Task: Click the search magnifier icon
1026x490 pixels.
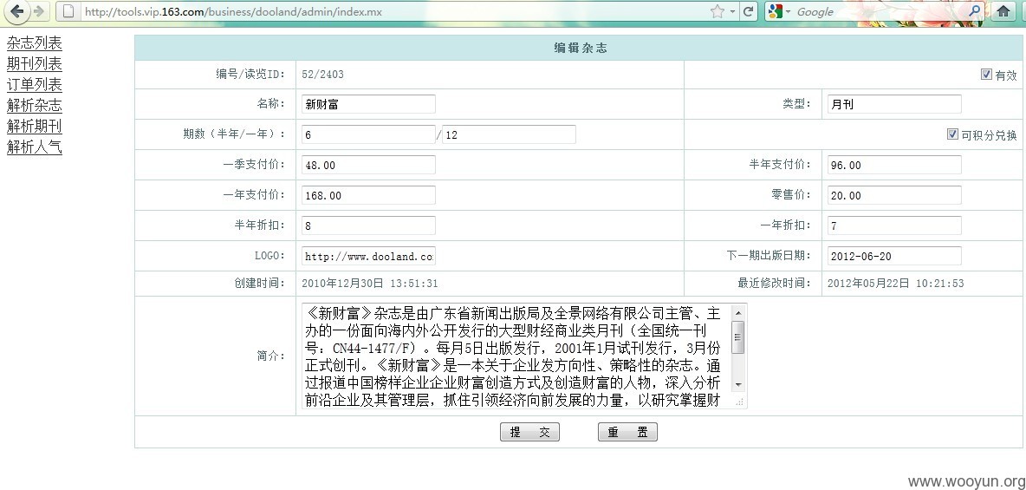Action: pos(976,11)
